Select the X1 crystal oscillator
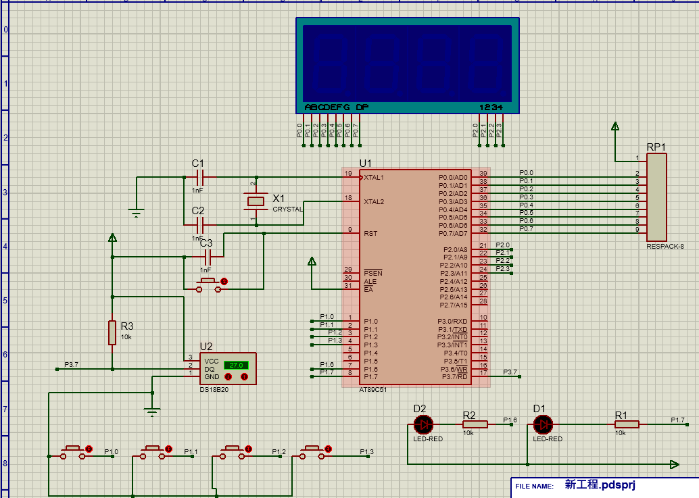699x498 pixels. point(255,201)
